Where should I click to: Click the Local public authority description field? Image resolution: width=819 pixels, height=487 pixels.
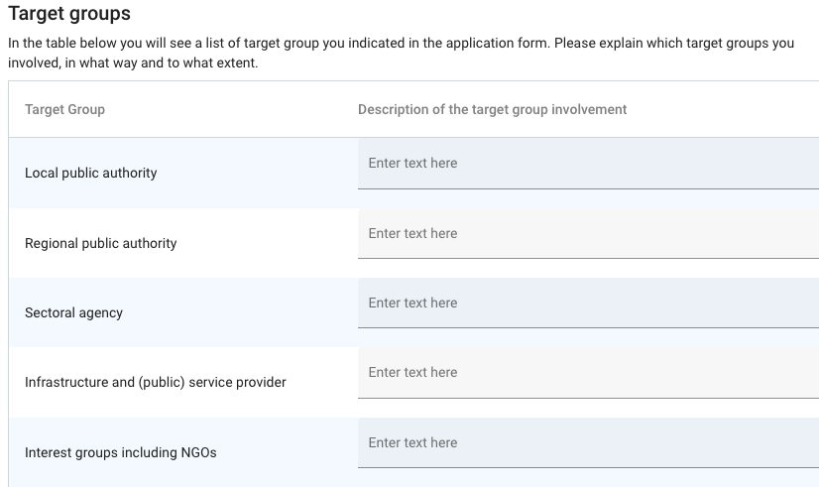click(x=587, y=164)
